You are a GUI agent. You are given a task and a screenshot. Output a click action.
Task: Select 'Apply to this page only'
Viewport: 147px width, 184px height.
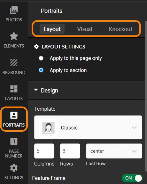tap(41, 58)
